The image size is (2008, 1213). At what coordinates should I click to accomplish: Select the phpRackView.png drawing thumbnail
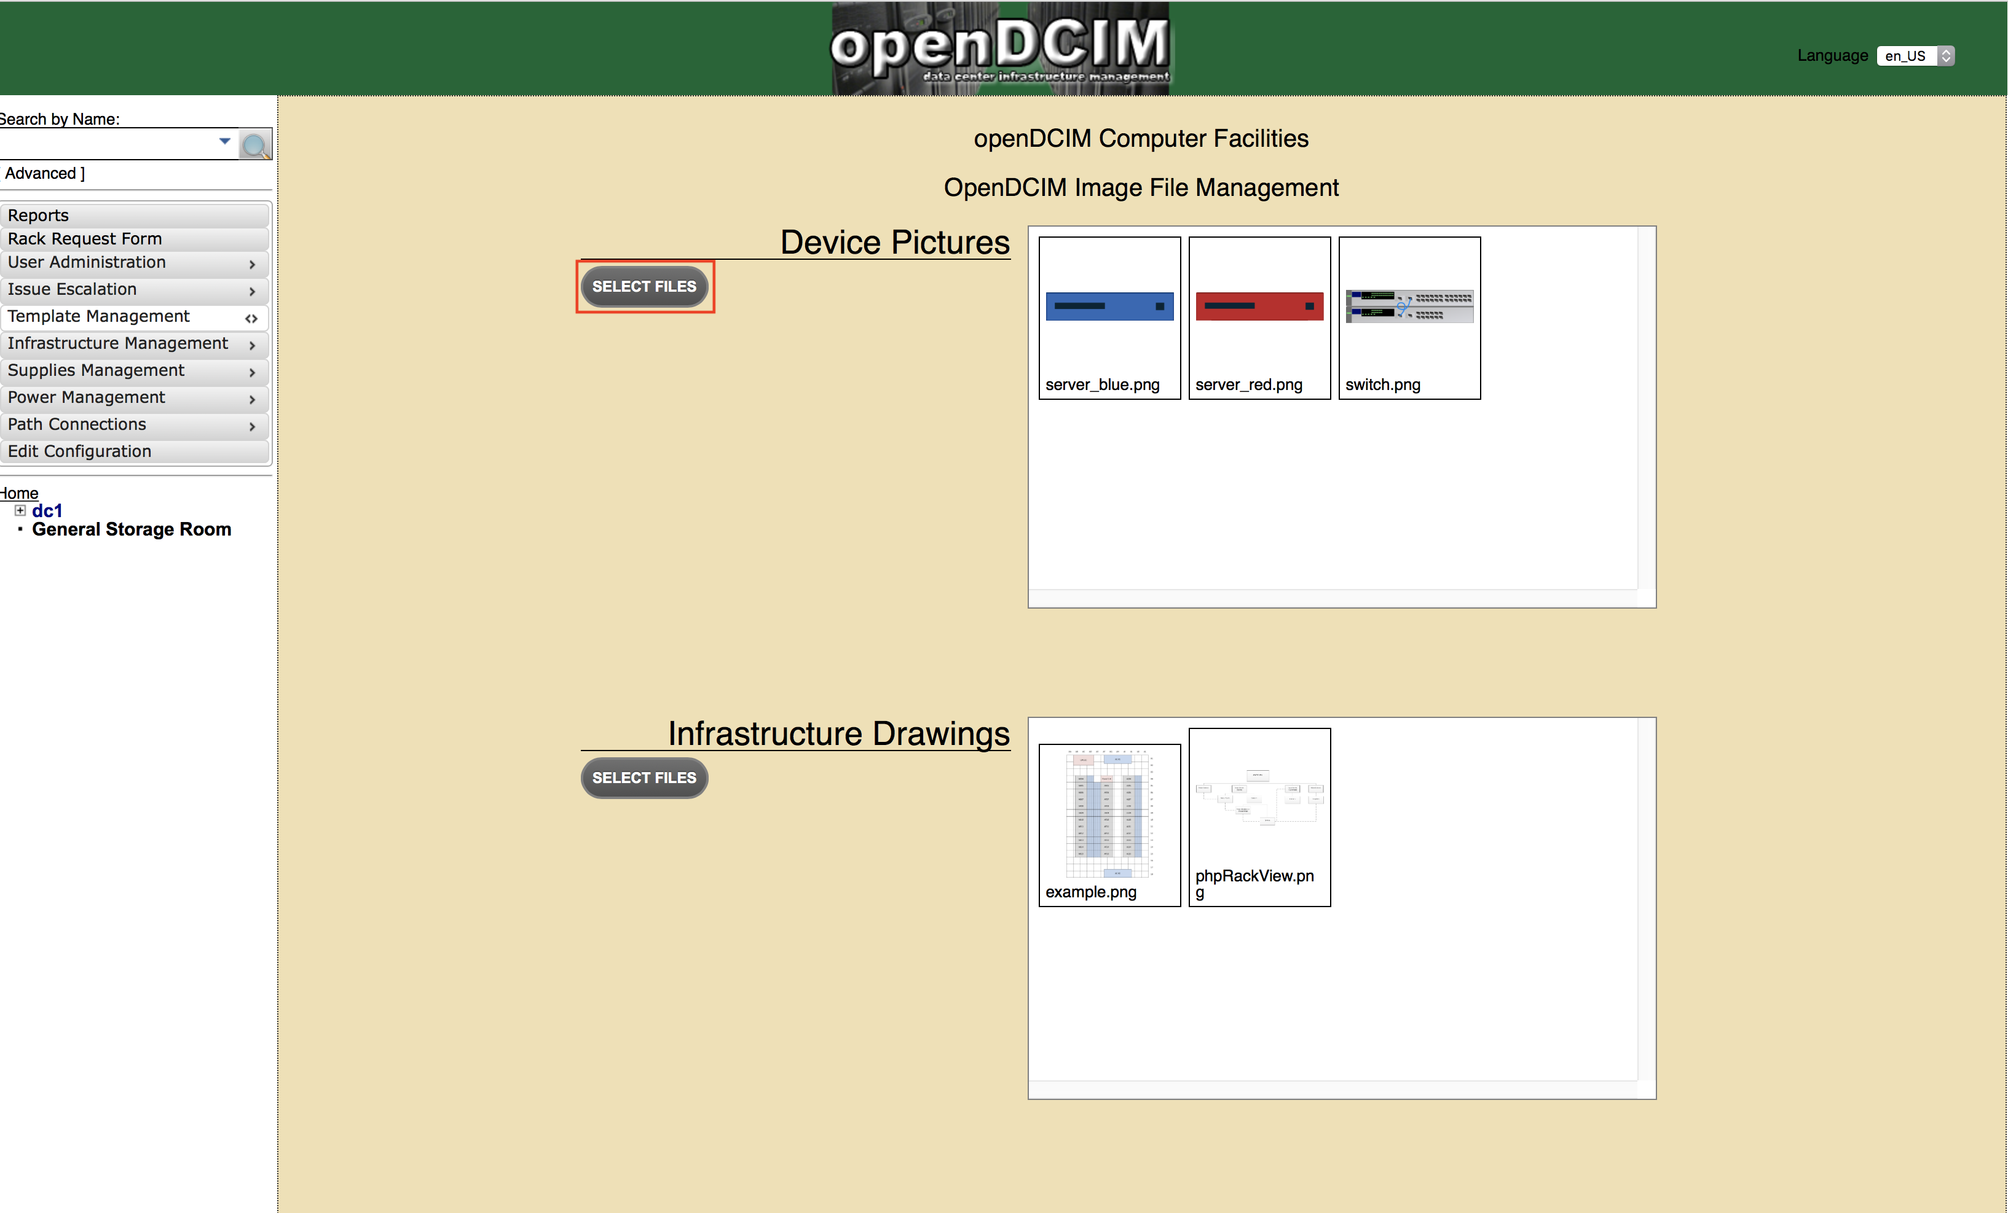1259,817
